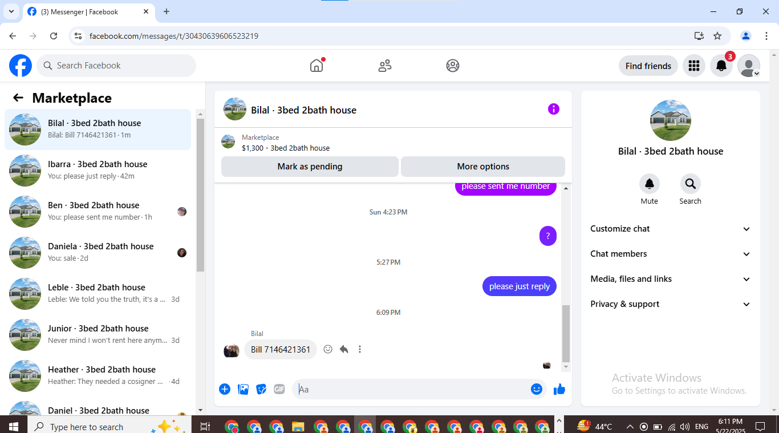
Task: Toggle the conversation information panel
Action: click(x=554, y=110)
